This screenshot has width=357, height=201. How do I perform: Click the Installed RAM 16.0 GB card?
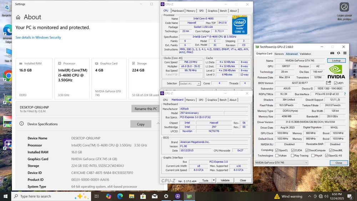tap(34, 79)
